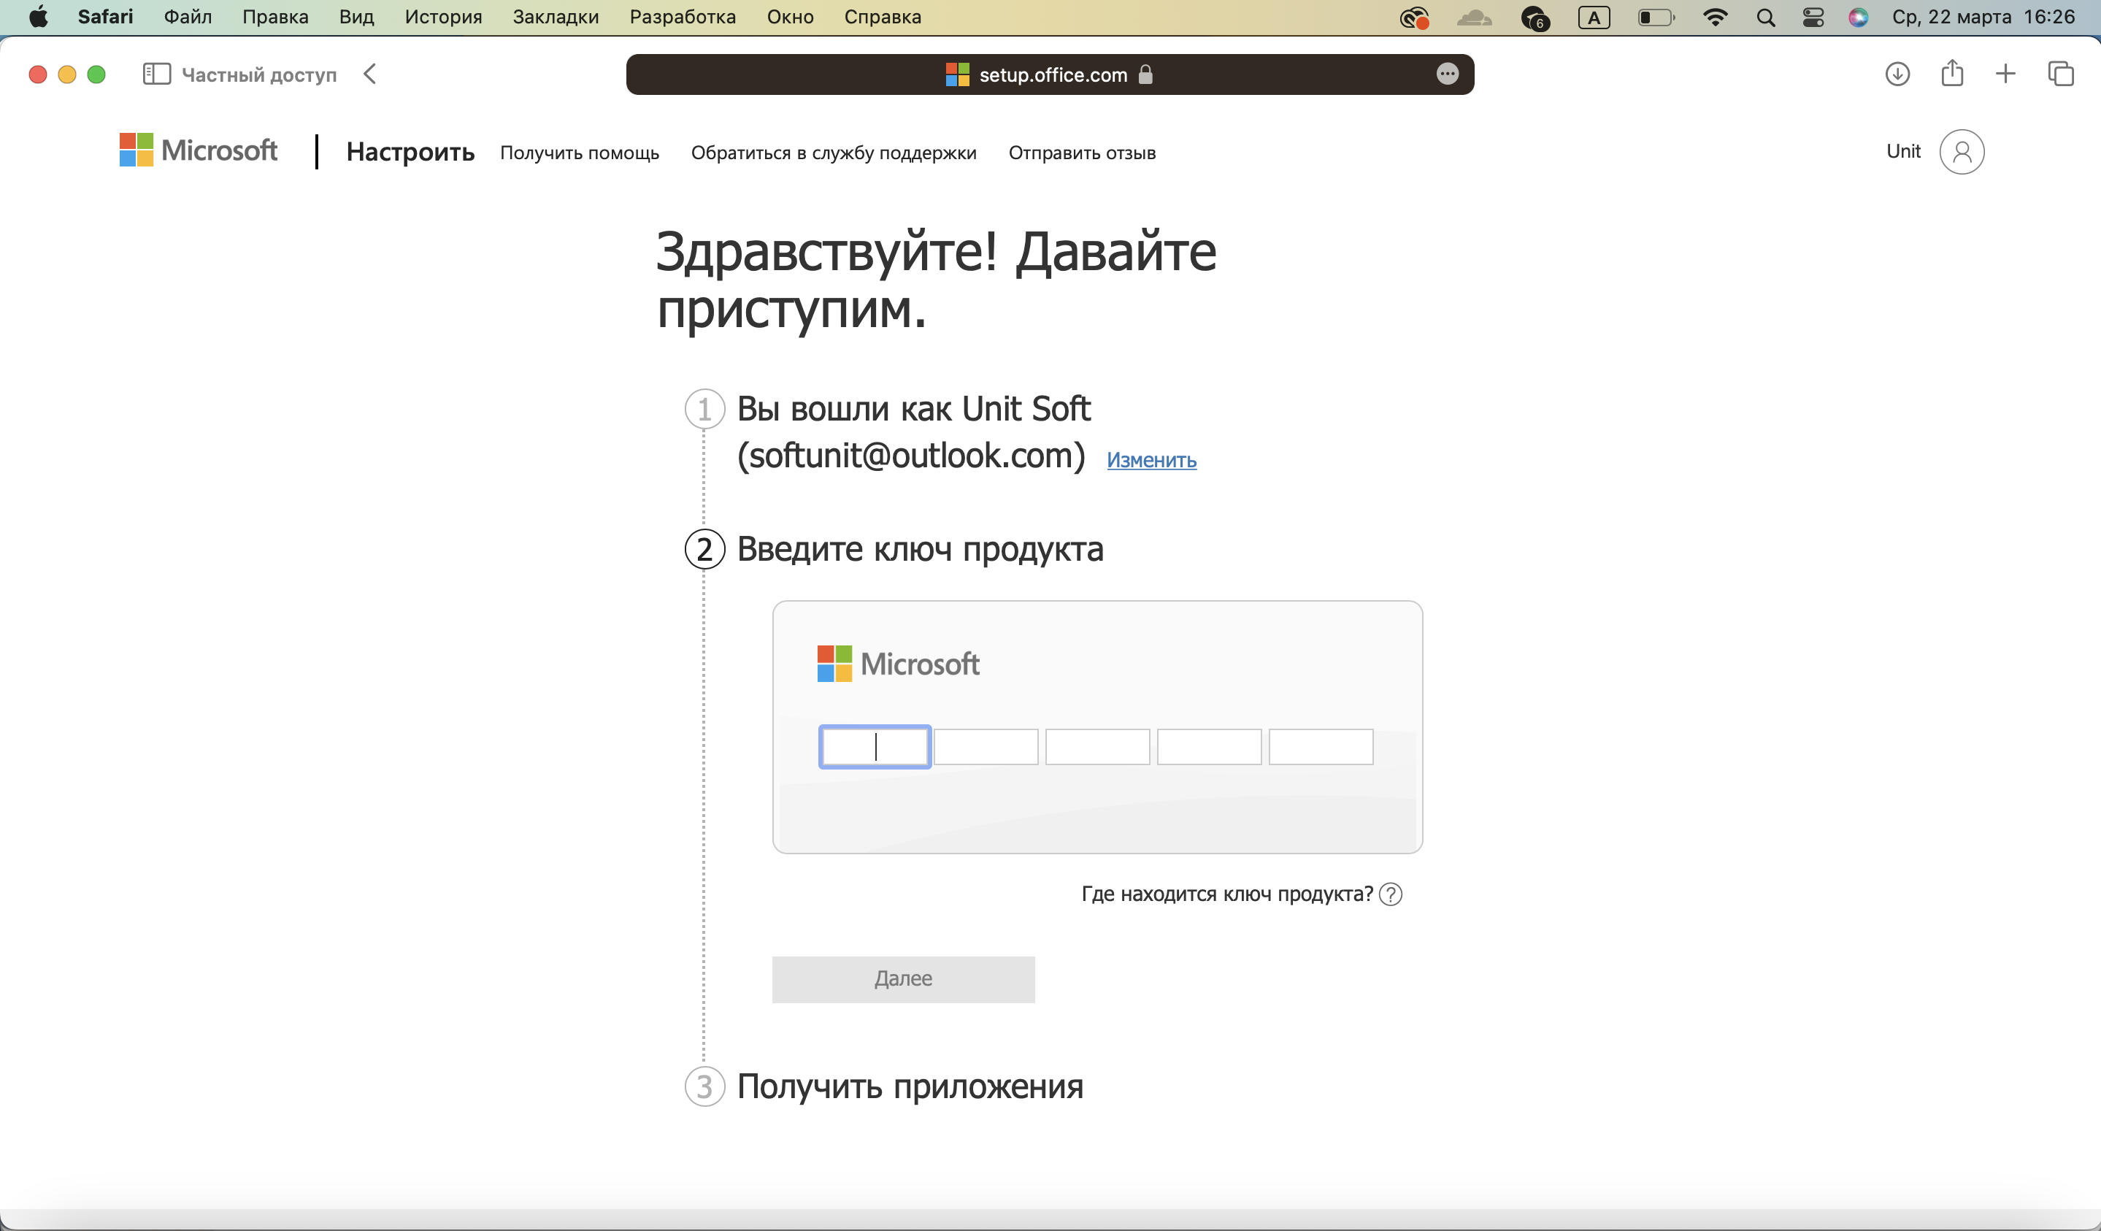Expand step 3 Получить приложения section
This screenshot has width=2101, height=1231.
(910, 1084)
